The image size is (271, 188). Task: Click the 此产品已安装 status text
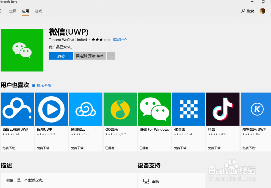click(x=61, y=47)
